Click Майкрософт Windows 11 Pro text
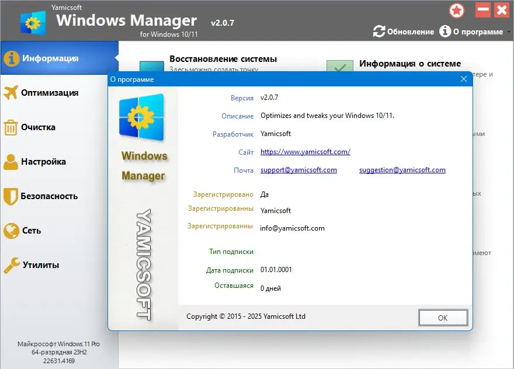 point(58,344)
